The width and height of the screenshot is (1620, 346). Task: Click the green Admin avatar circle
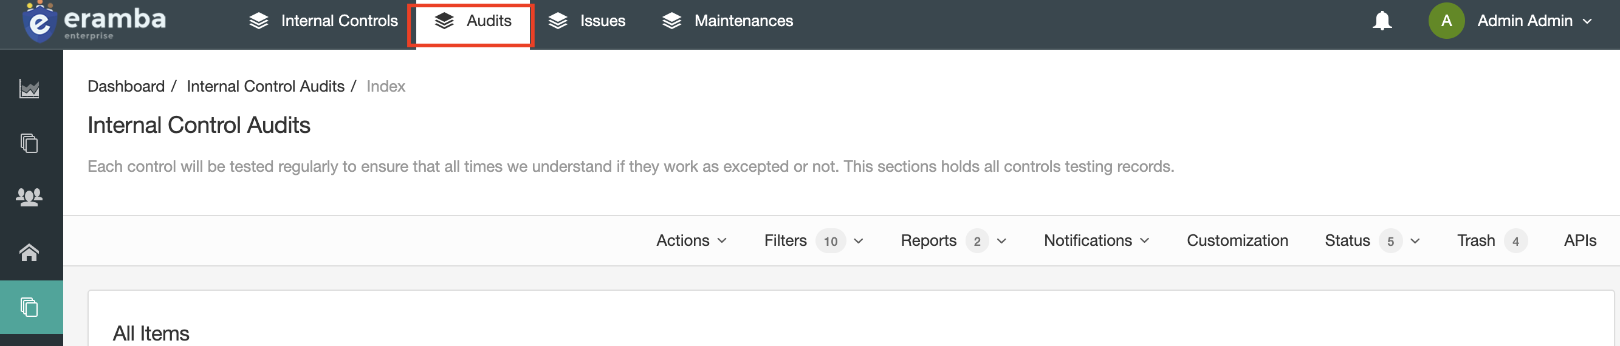1446,21
